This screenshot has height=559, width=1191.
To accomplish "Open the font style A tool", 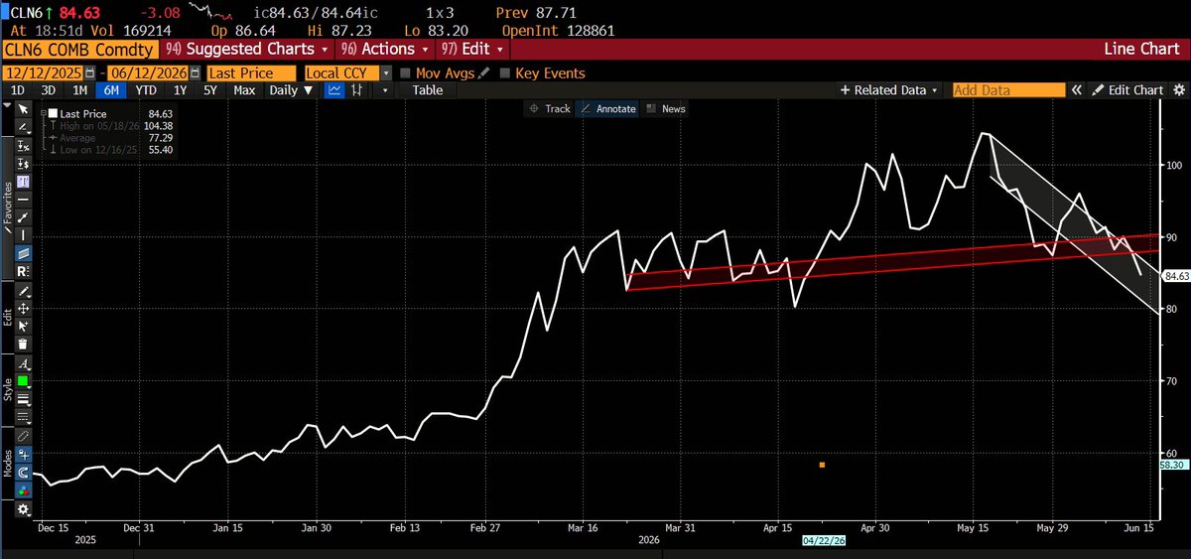I will pos(24,361).
